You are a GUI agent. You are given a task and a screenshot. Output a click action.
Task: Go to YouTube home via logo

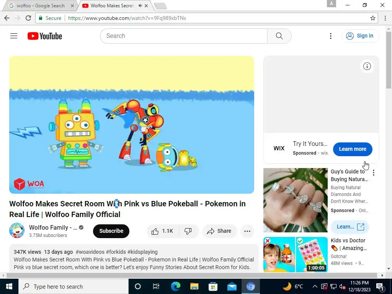[x=45, y=36]
